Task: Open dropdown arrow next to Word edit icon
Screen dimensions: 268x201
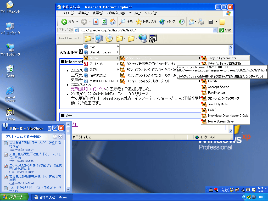Action: [216, 22]
